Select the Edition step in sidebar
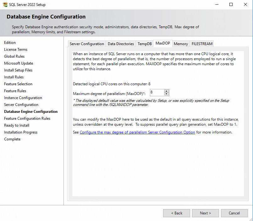Viewport: 253px width, 221px height. click(x=10, y=43)
